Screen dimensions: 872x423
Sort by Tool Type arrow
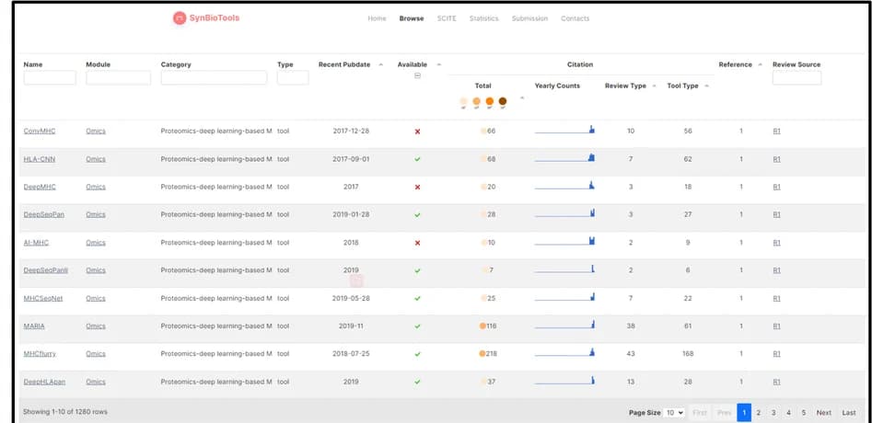pos(706,86)
